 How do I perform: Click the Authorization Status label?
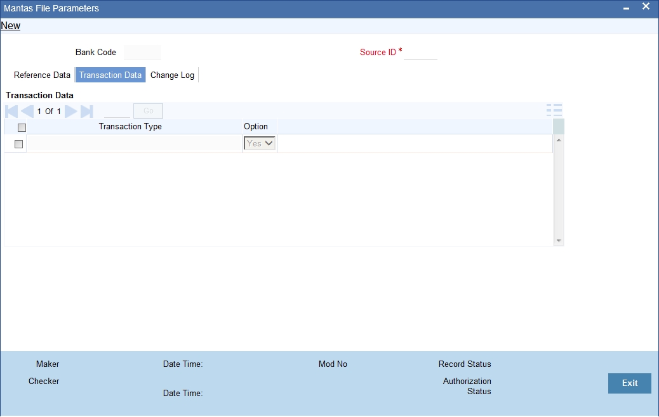pyautogui.click(x=467, y=387)
